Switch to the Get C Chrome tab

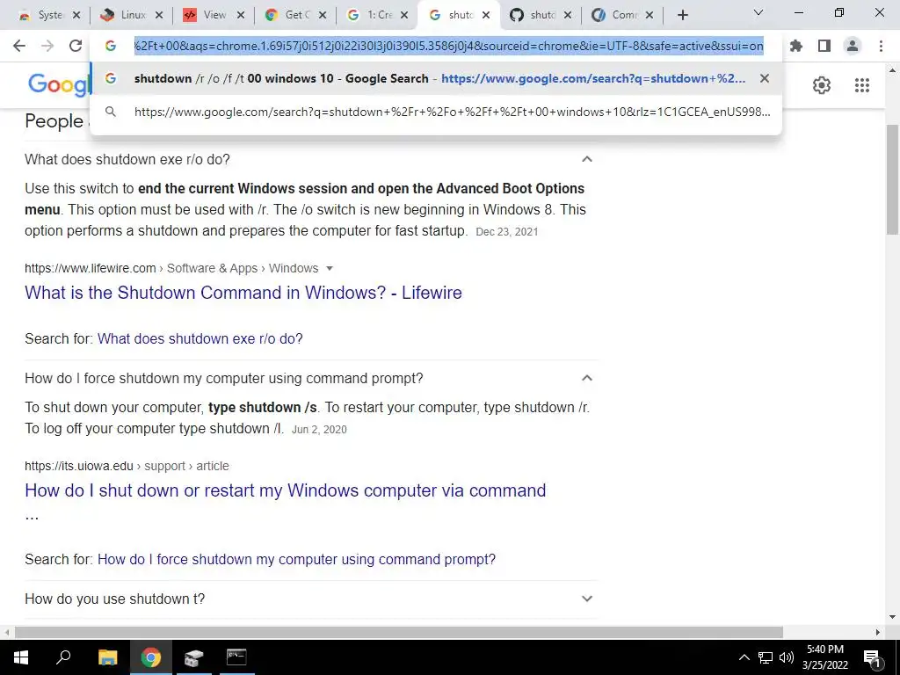[295, 15]
